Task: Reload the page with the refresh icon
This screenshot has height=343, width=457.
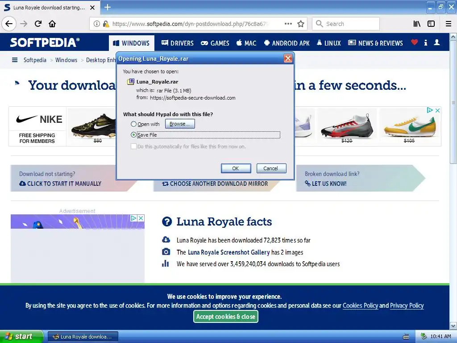Action: [x=38, y=24]
